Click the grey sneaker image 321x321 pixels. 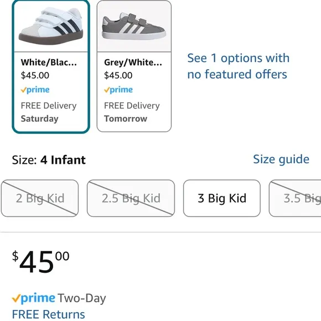[134, 26]
